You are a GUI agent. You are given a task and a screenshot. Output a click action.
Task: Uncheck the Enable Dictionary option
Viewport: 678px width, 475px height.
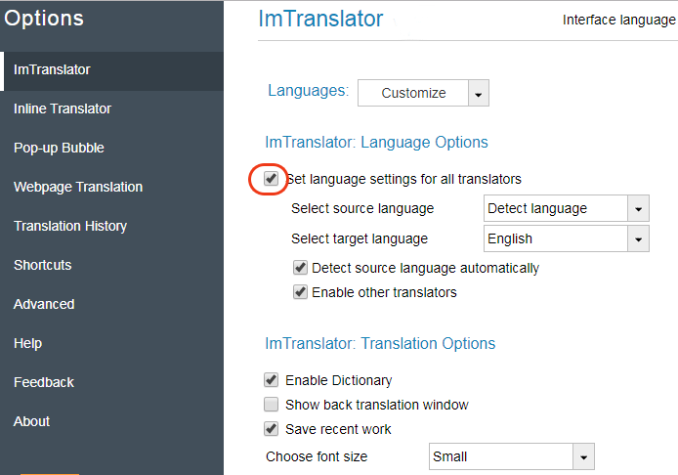272,380
